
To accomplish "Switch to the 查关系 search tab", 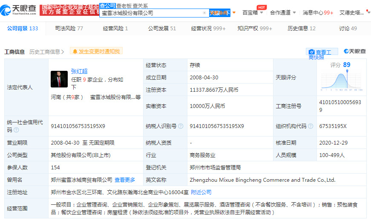I will coord(140,6).
